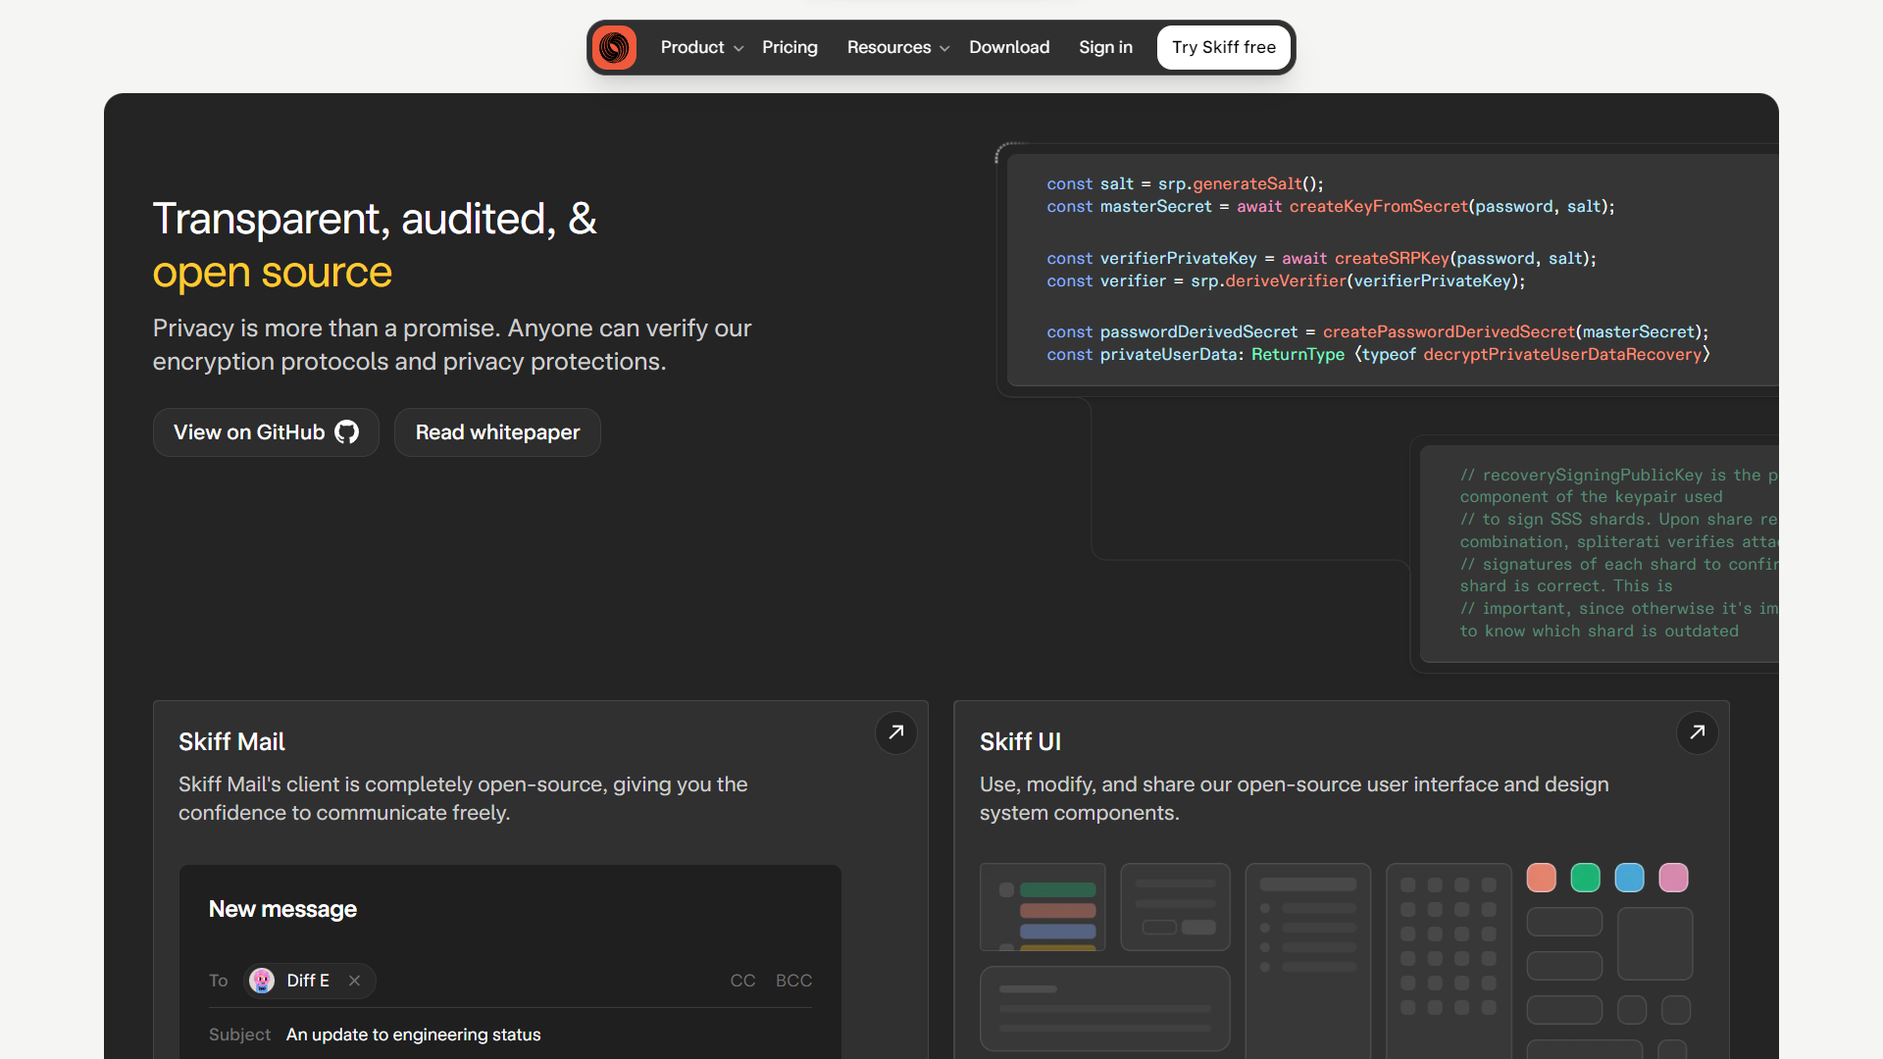Click the Skiff Mail heading

click(231, 742)
